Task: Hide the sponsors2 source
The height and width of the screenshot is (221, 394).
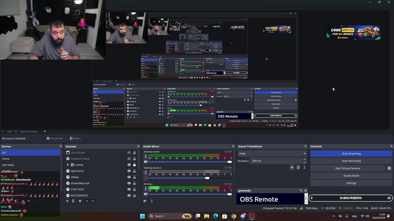Action: pyautogui.click(x=129, y=171)
